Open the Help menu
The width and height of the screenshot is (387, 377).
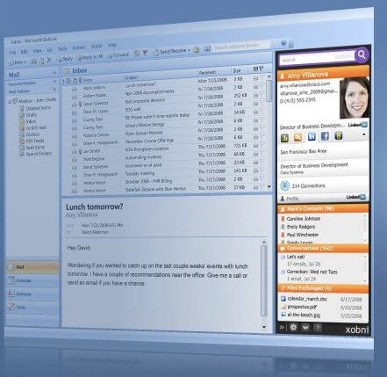pos(112,45)
